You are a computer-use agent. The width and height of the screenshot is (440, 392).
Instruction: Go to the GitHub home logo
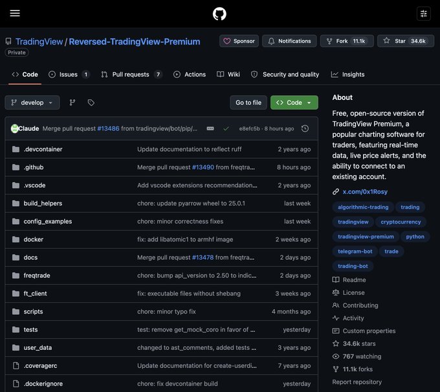coord(219,14)
